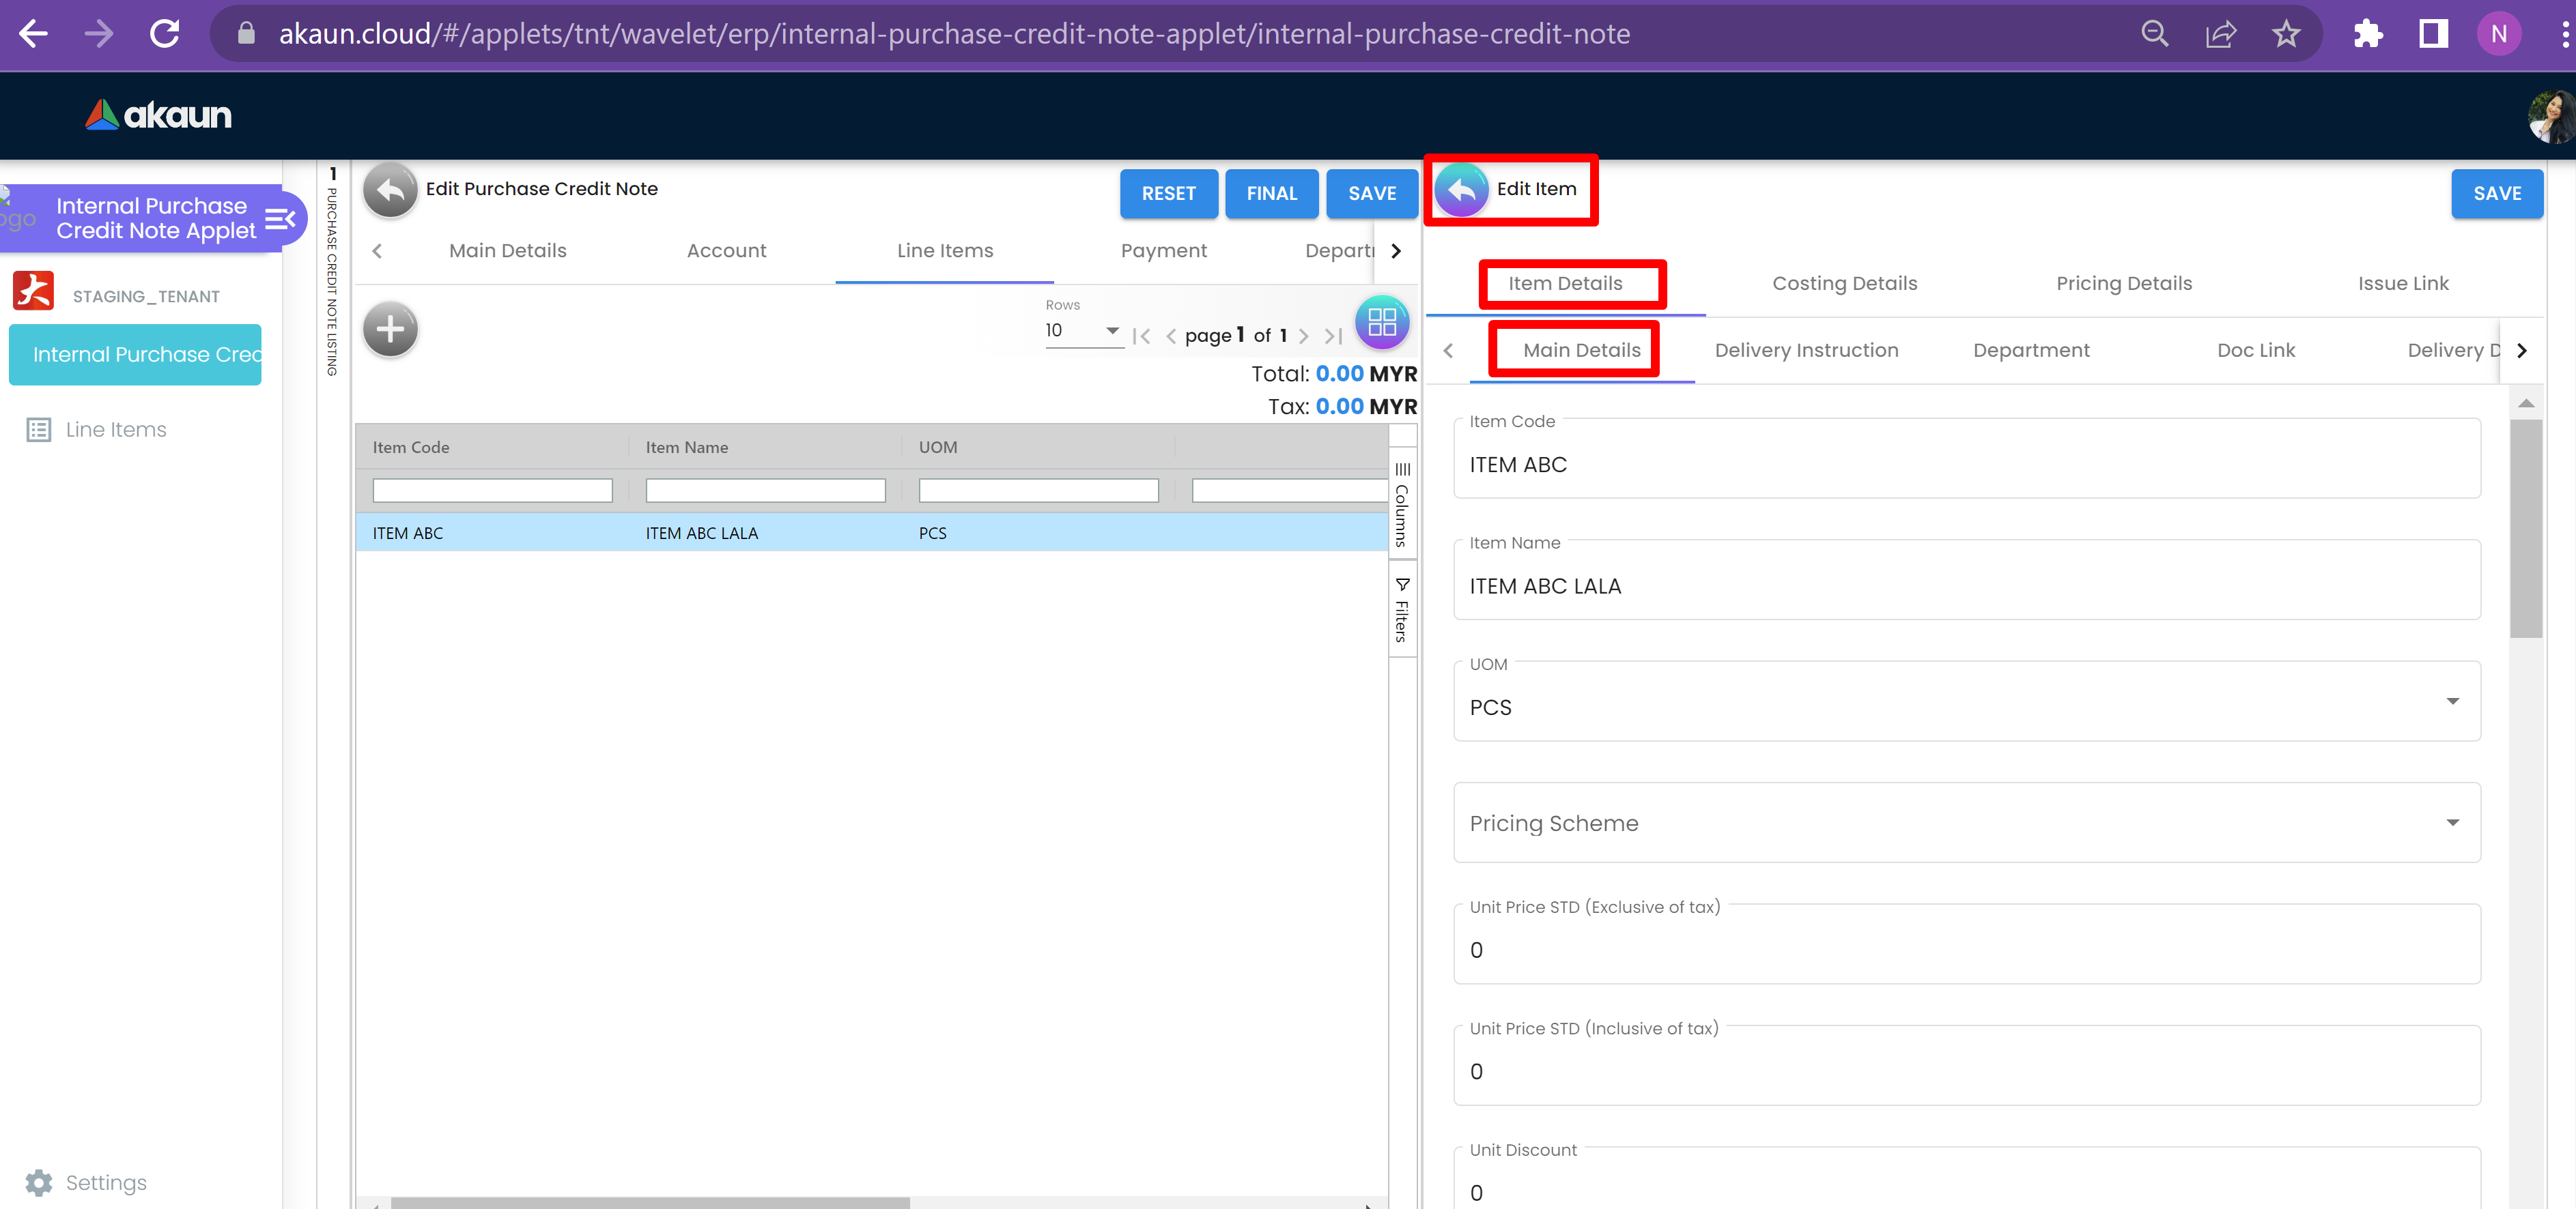Click the Edit Purchase Credit Note back arrow
The image size is (2576, 1209).
390,190
